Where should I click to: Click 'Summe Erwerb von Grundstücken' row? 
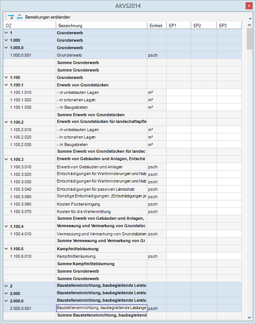click(x=122, y=115)
